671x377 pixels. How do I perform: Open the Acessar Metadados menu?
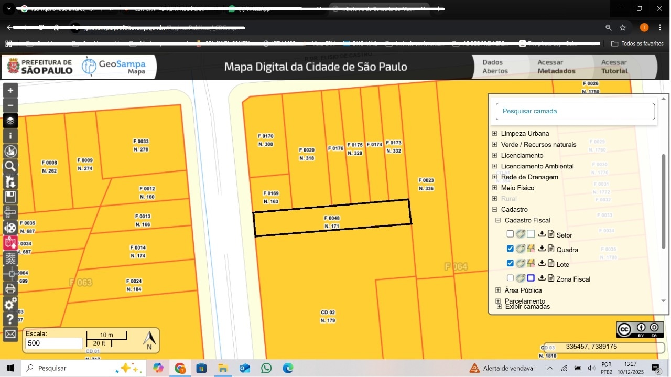[x=556, y=67]
